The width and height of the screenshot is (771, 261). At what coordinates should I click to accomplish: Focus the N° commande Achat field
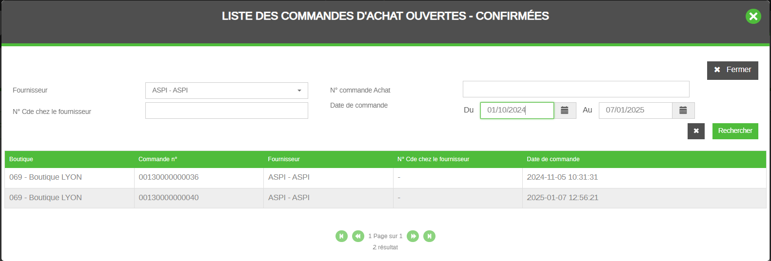pyautogui.click(x=576, y=89)
